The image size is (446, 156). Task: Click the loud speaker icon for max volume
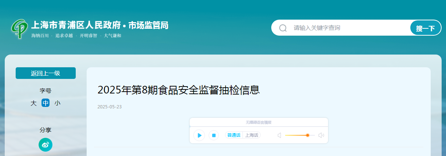pyautogui.click(x=321, y=135)
